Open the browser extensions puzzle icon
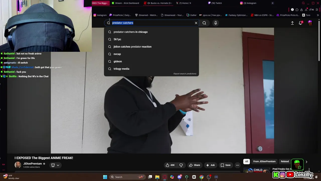The width and height of the screenshot is (321, 181). pos(297,10)
